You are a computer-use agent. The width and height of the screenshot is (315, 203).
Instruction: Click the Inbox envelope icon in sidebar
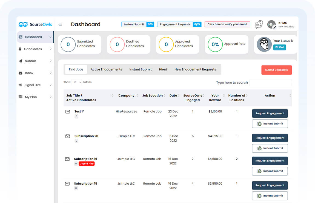point(21,73)
